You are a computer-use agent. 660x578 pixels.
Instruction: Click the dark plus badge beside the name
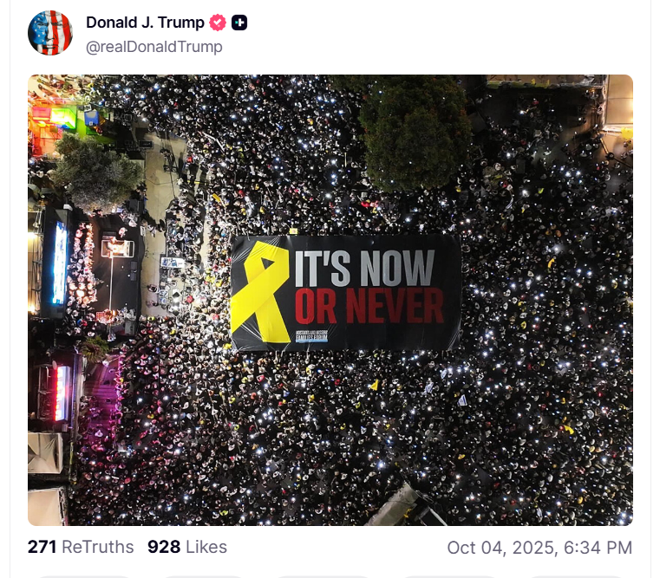coord(239,23)
